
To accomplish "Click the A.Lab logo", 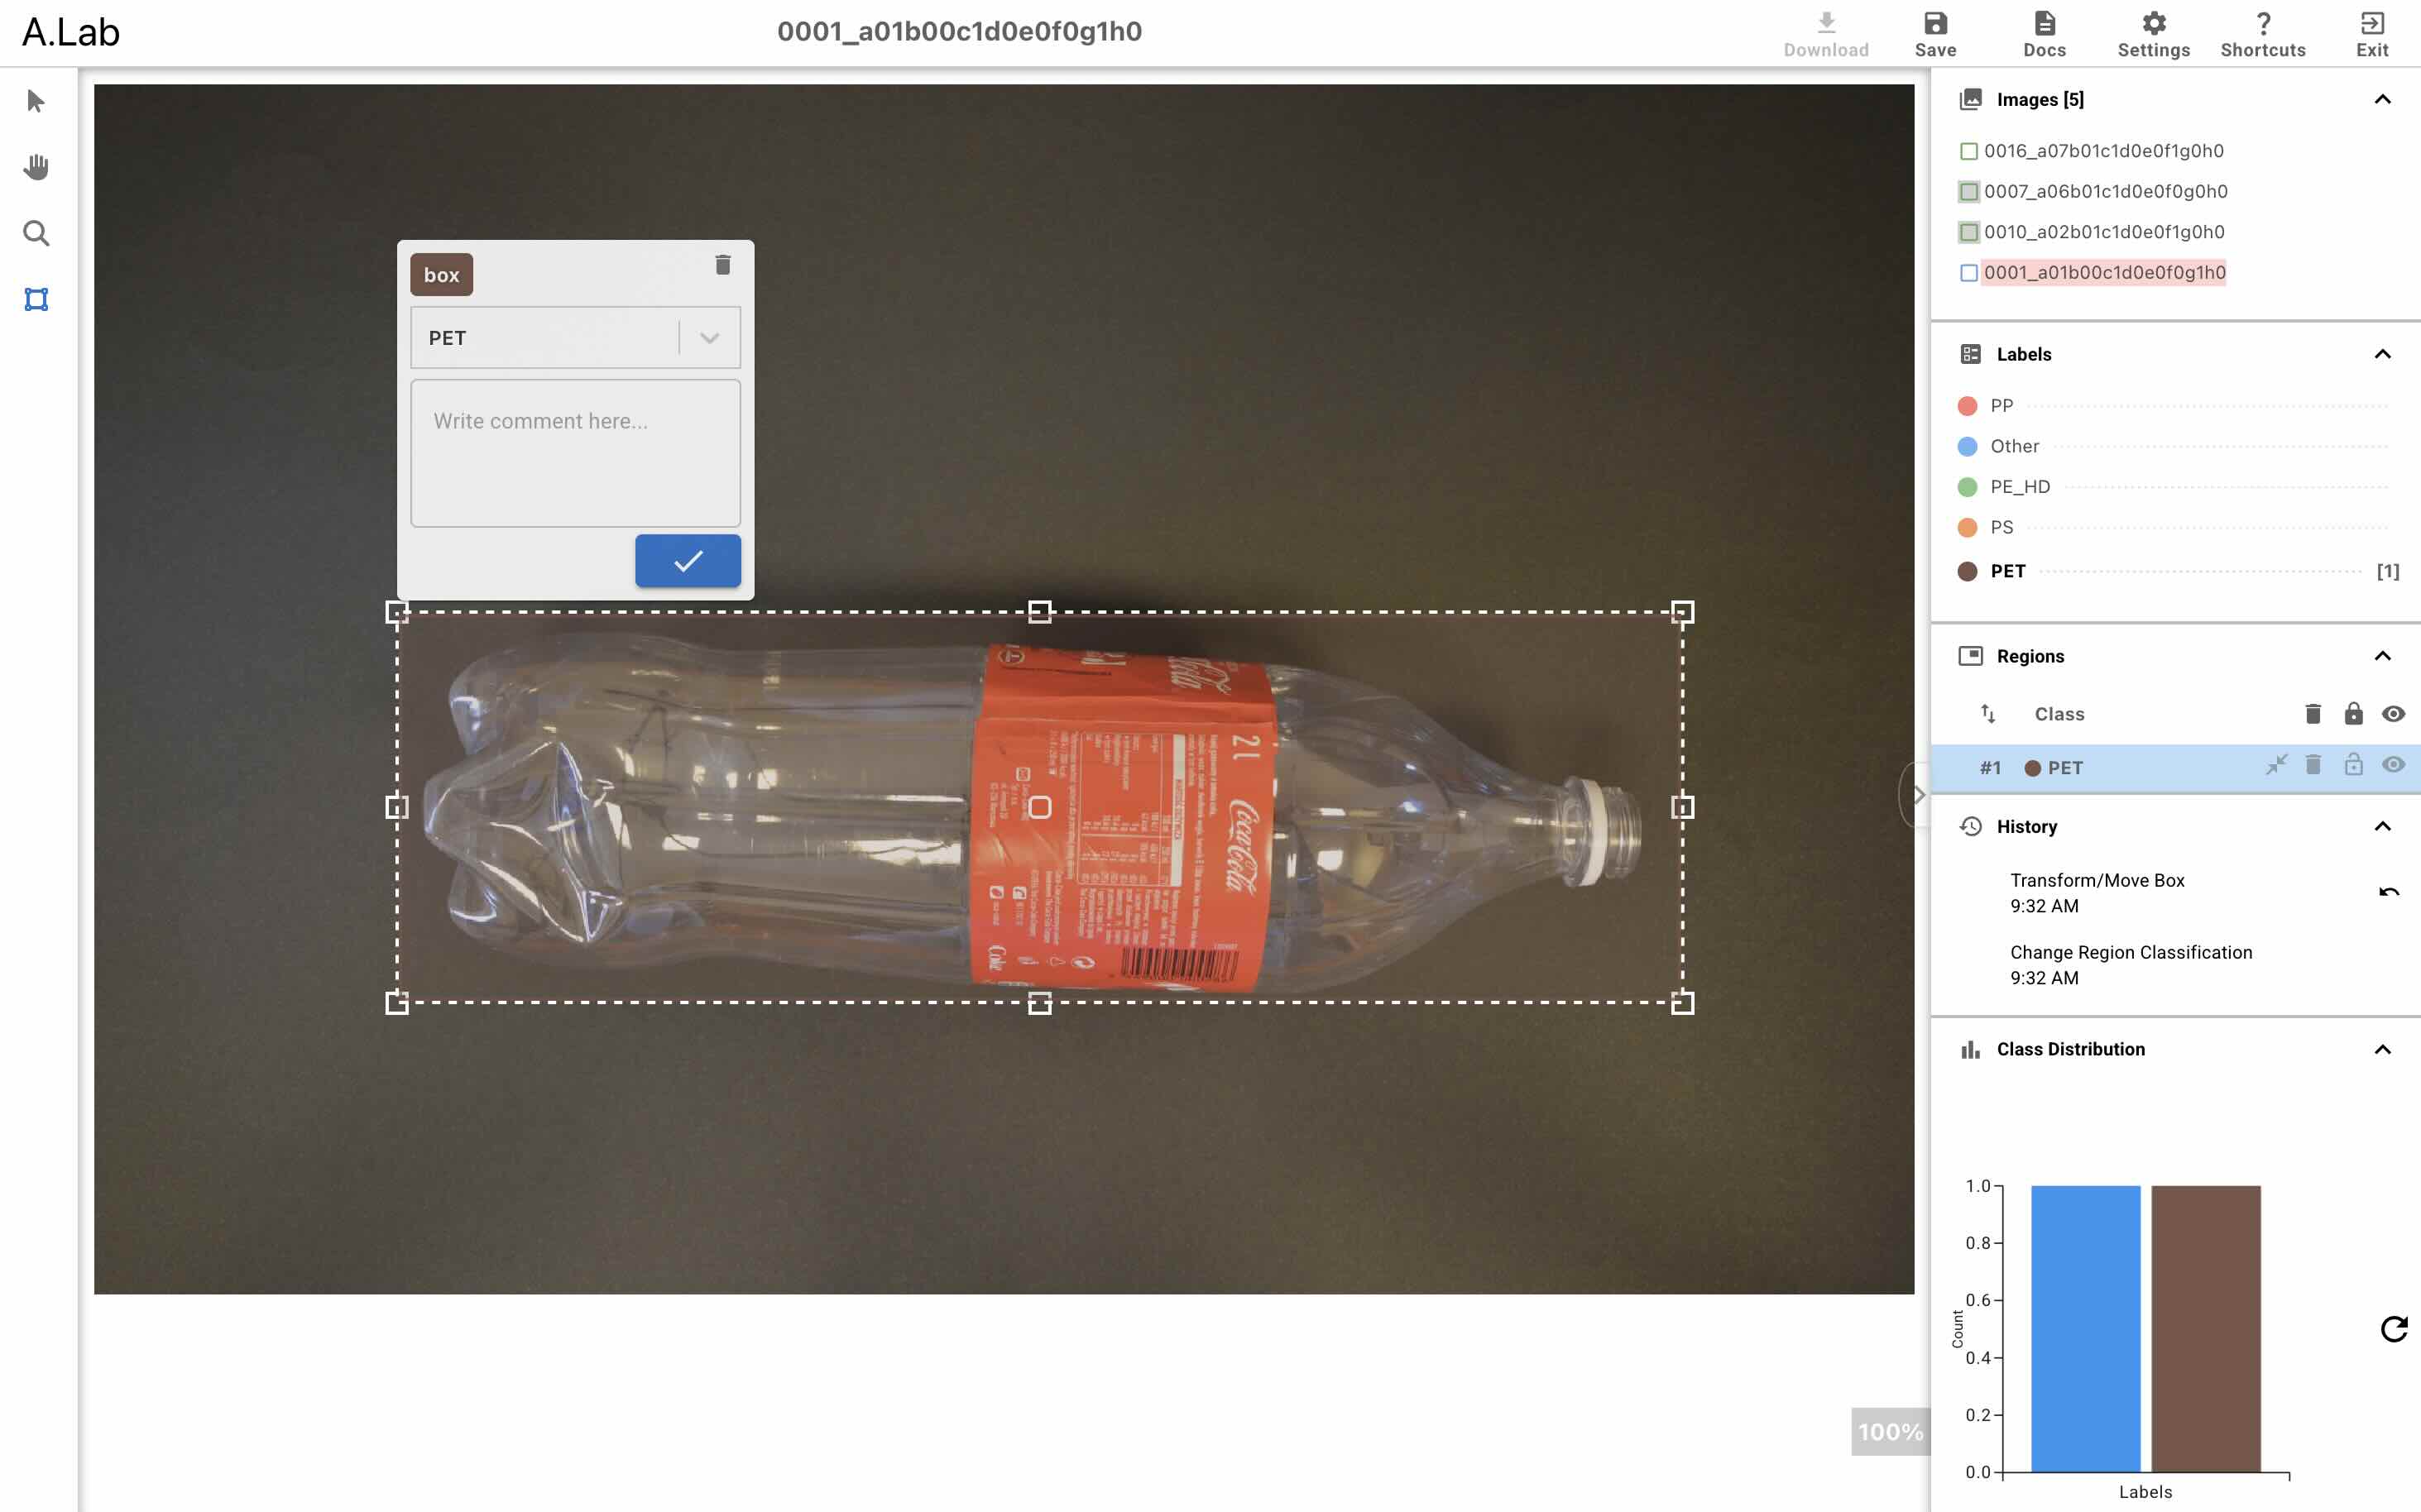I will 71,33.
